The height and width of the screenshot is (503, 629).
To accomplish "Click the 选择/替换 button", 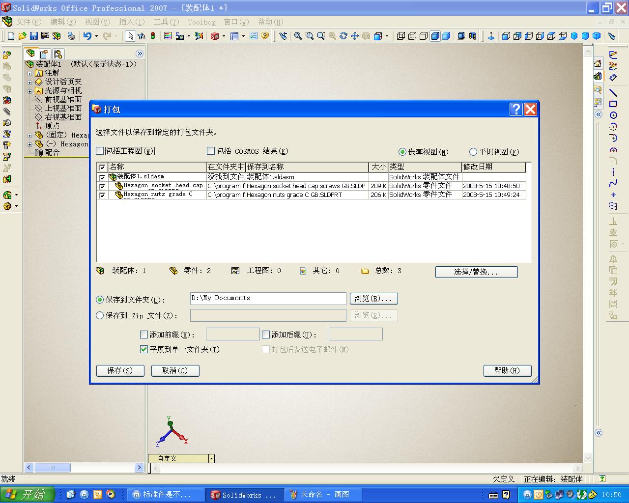I will [x=476, y=272].
